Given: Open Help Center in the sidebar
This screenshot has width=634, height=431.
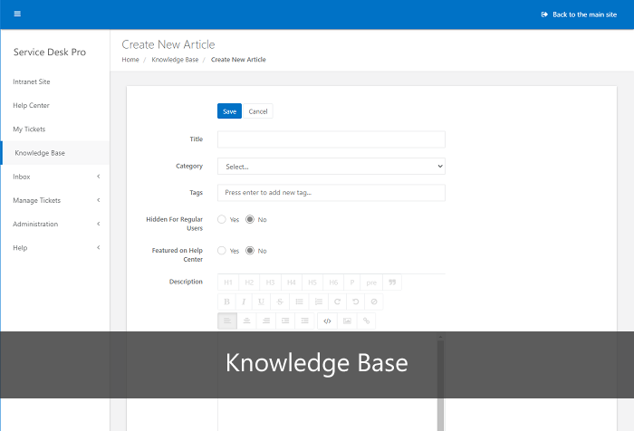Looking at the screenshot, I should pos(31,106).
